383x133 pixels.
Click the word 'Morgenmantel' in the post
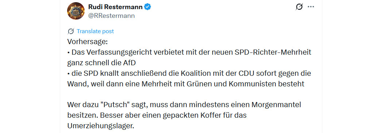click(276, 105)
